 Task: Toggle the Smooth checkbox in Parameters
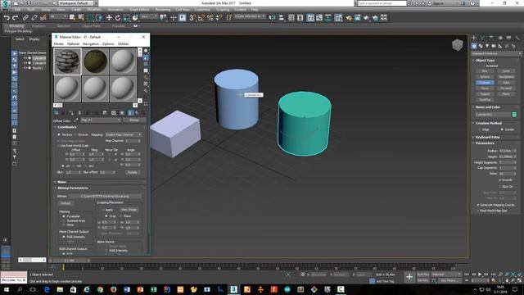(x=500, y=180)
